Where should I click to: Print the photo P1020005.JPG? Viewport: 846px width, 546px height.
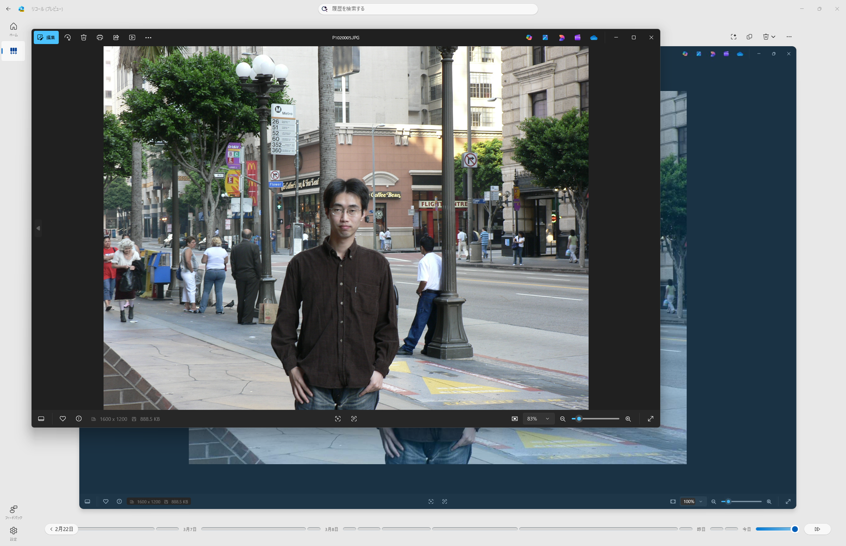[100, 37]
